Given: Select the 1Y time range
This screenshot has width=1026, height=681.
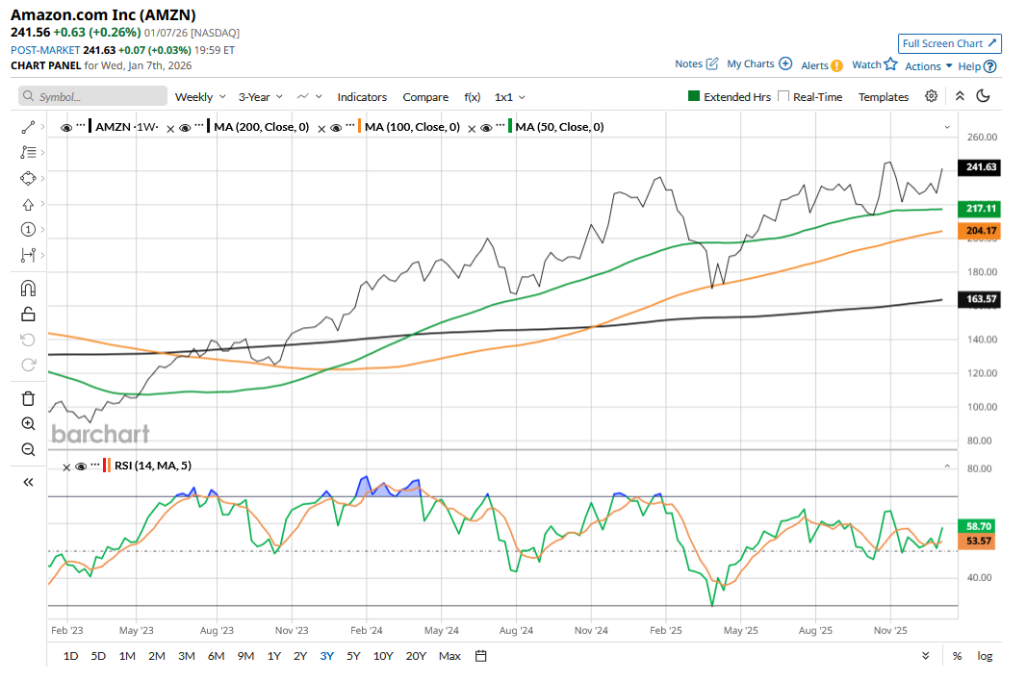Looking at the screenshot, I should click(x=274, y=656).
